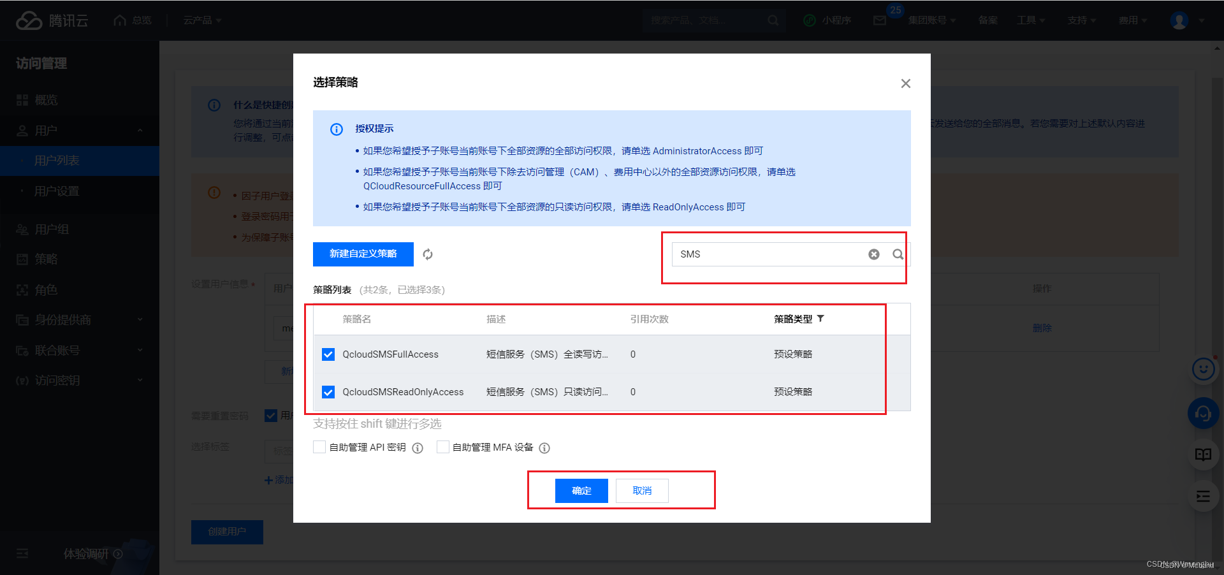Click the policy search magnifier icon

pos(898,254)
